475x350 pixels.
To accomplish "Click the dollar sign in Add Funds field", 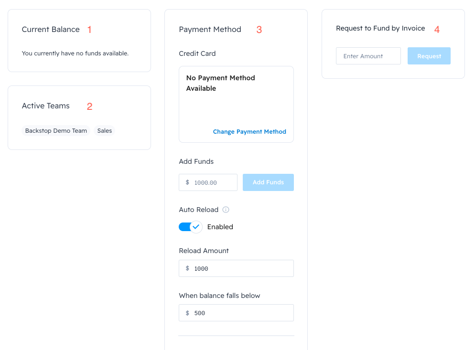I will point(187,182).
